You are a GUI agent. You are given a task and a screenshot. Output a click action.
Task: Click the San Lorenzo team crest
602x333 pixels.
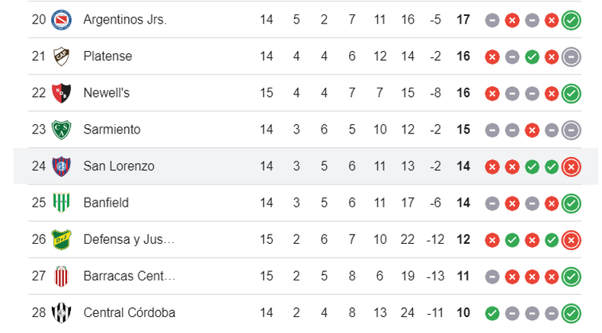click(62, 166)
